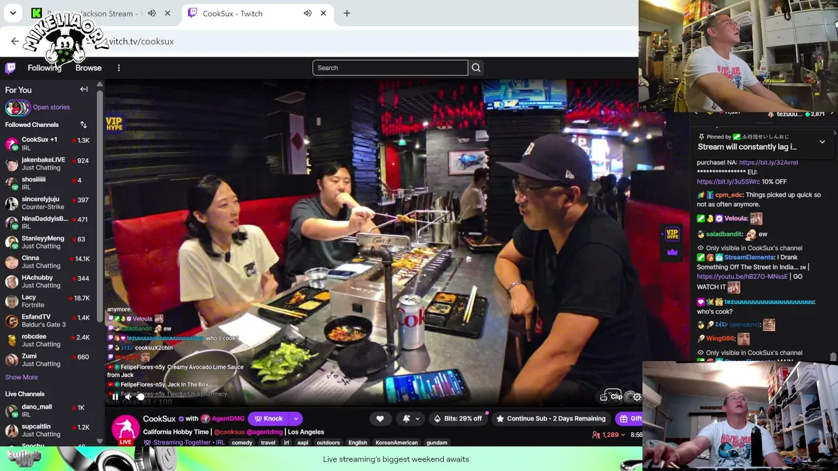Open jakenbakeLIVE channel in sidebar
Image resolution: width=838 pixels, height=471 pixels.
47,164
